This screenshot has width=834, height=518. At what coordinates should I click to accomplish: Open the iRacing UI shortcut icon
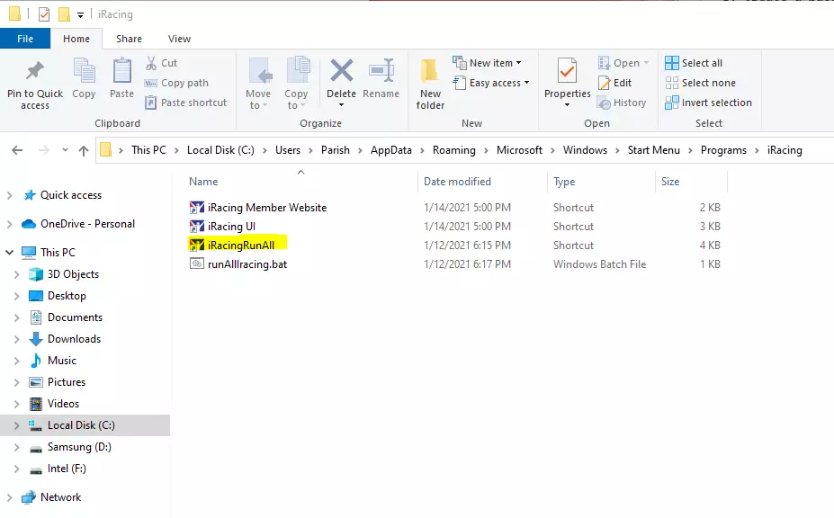pyautogui.click(x=197, y=227)
